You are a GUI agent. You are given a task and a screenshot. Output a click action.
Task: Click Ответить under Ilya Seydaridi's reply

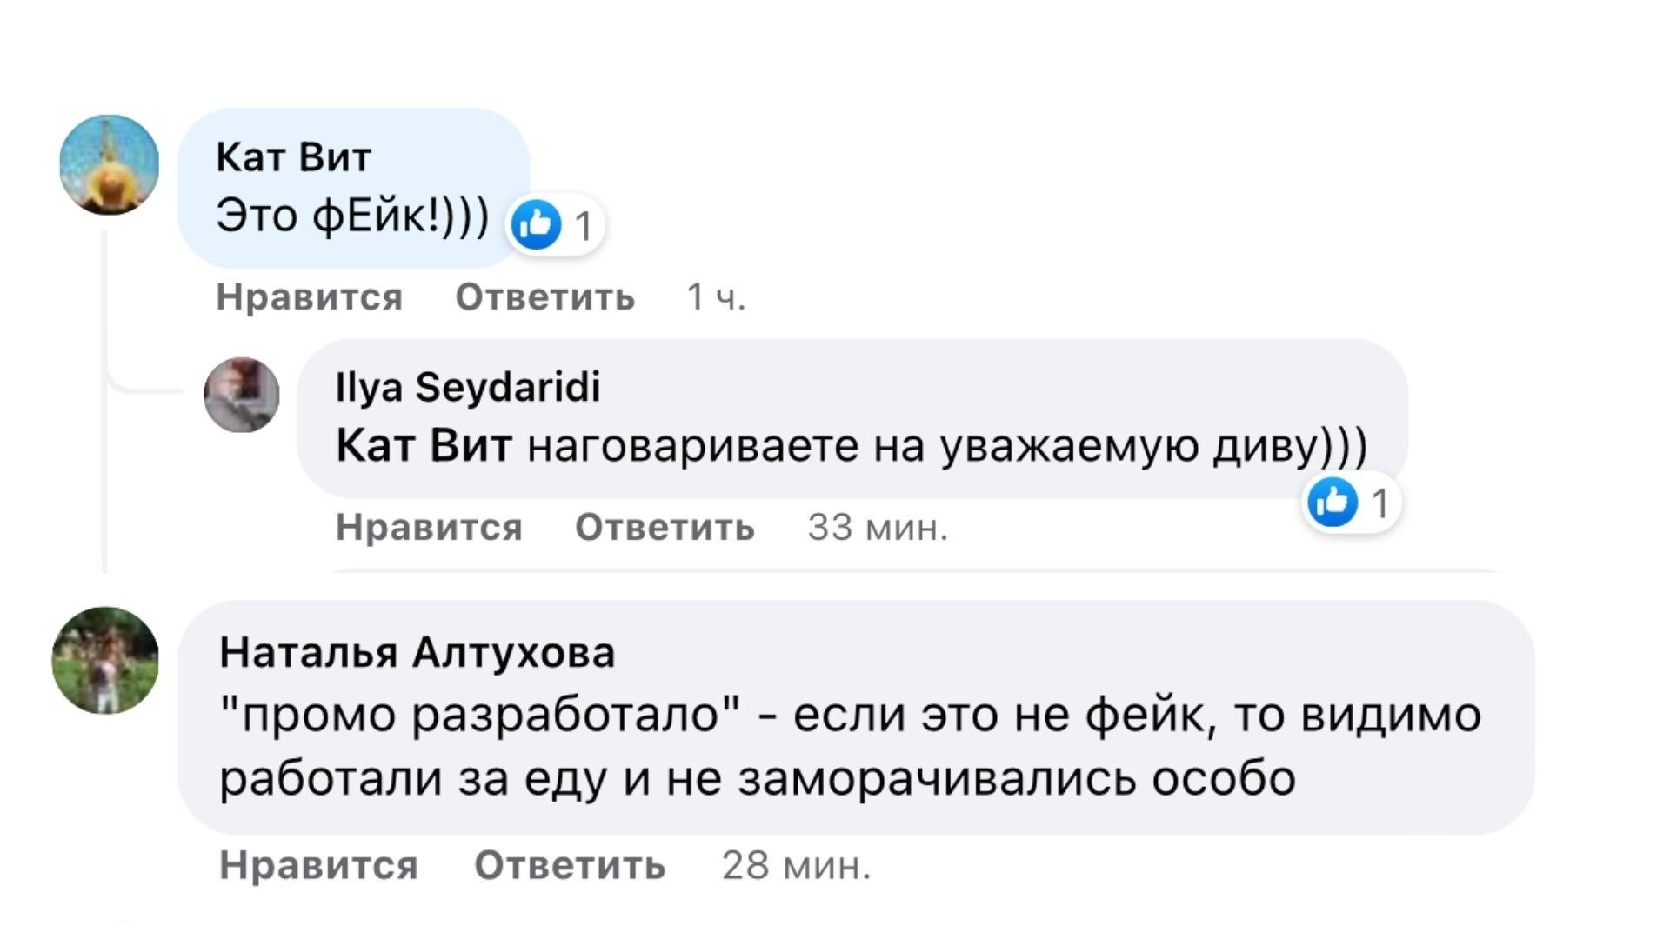click(665, 527)
